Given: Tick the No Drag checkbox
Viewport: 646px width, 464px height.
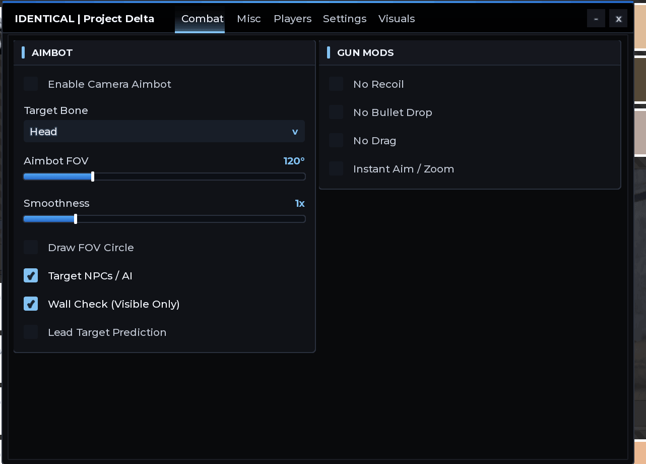Looking at the screenshot, I should pos(336,140).
